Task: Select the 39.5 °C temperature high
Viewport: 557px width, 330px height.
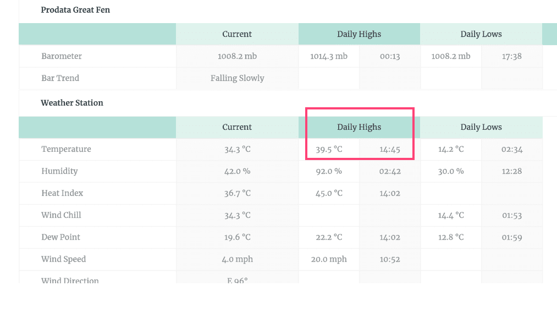Action: [329, 149]
